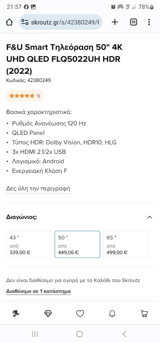Screen dimensions: 160x343
Task: Collapse the Διαγώνιος section chevron
Action: [149, 217]
